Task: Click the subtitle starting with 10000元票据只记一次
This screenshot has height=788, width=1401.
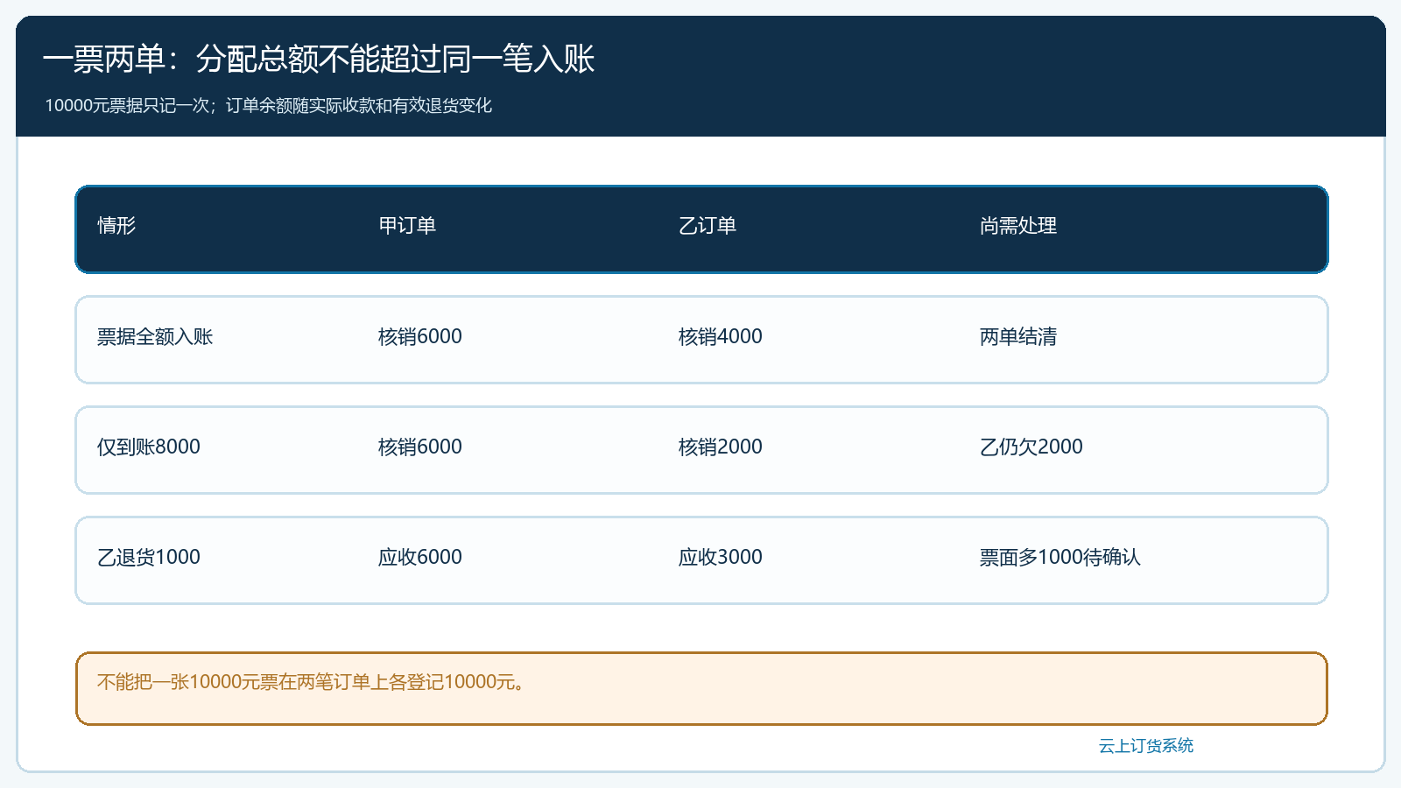Action: tap(268, 105)
